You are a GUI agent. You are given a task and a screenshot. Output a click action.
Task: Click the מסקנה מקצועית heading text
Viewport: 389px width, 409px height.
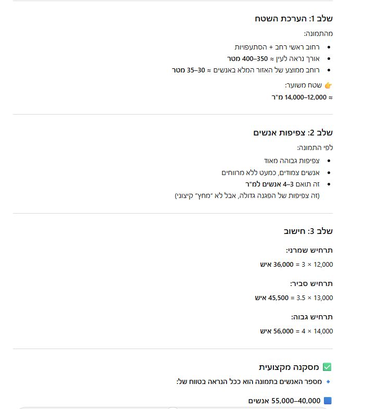(x=290, y=367)
